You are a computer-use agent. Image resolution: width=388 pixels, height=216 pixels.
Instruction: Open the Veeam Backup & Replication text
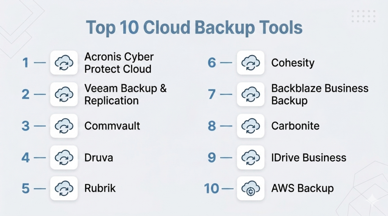[125, 94]
